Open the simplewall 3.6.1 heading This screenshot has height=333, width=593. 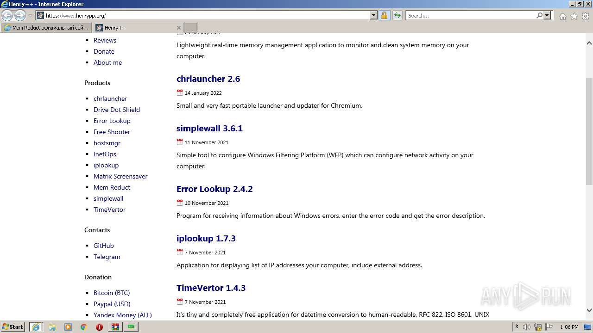click(x=209, y=128)
